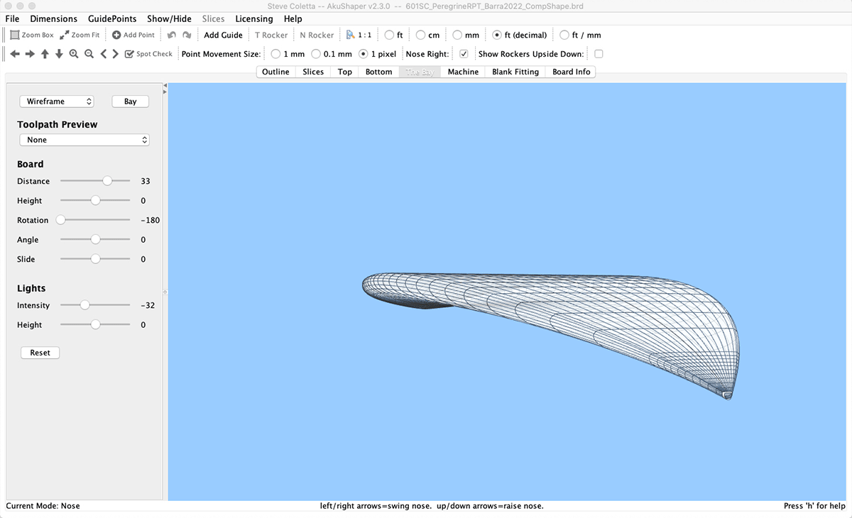Zoom out with the magnifier minus icon
Image resolution: width=852 pixels, height=518 pixels.
point(89,54)
